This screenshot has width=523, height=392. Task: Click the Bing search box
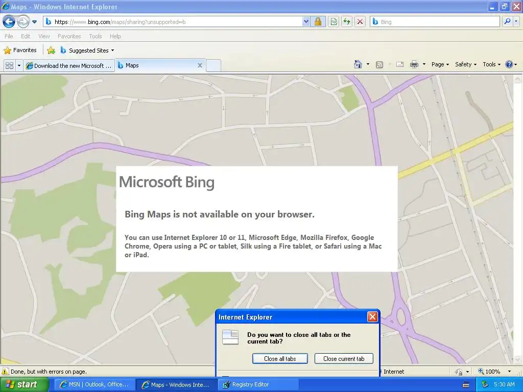coord(435,22)
